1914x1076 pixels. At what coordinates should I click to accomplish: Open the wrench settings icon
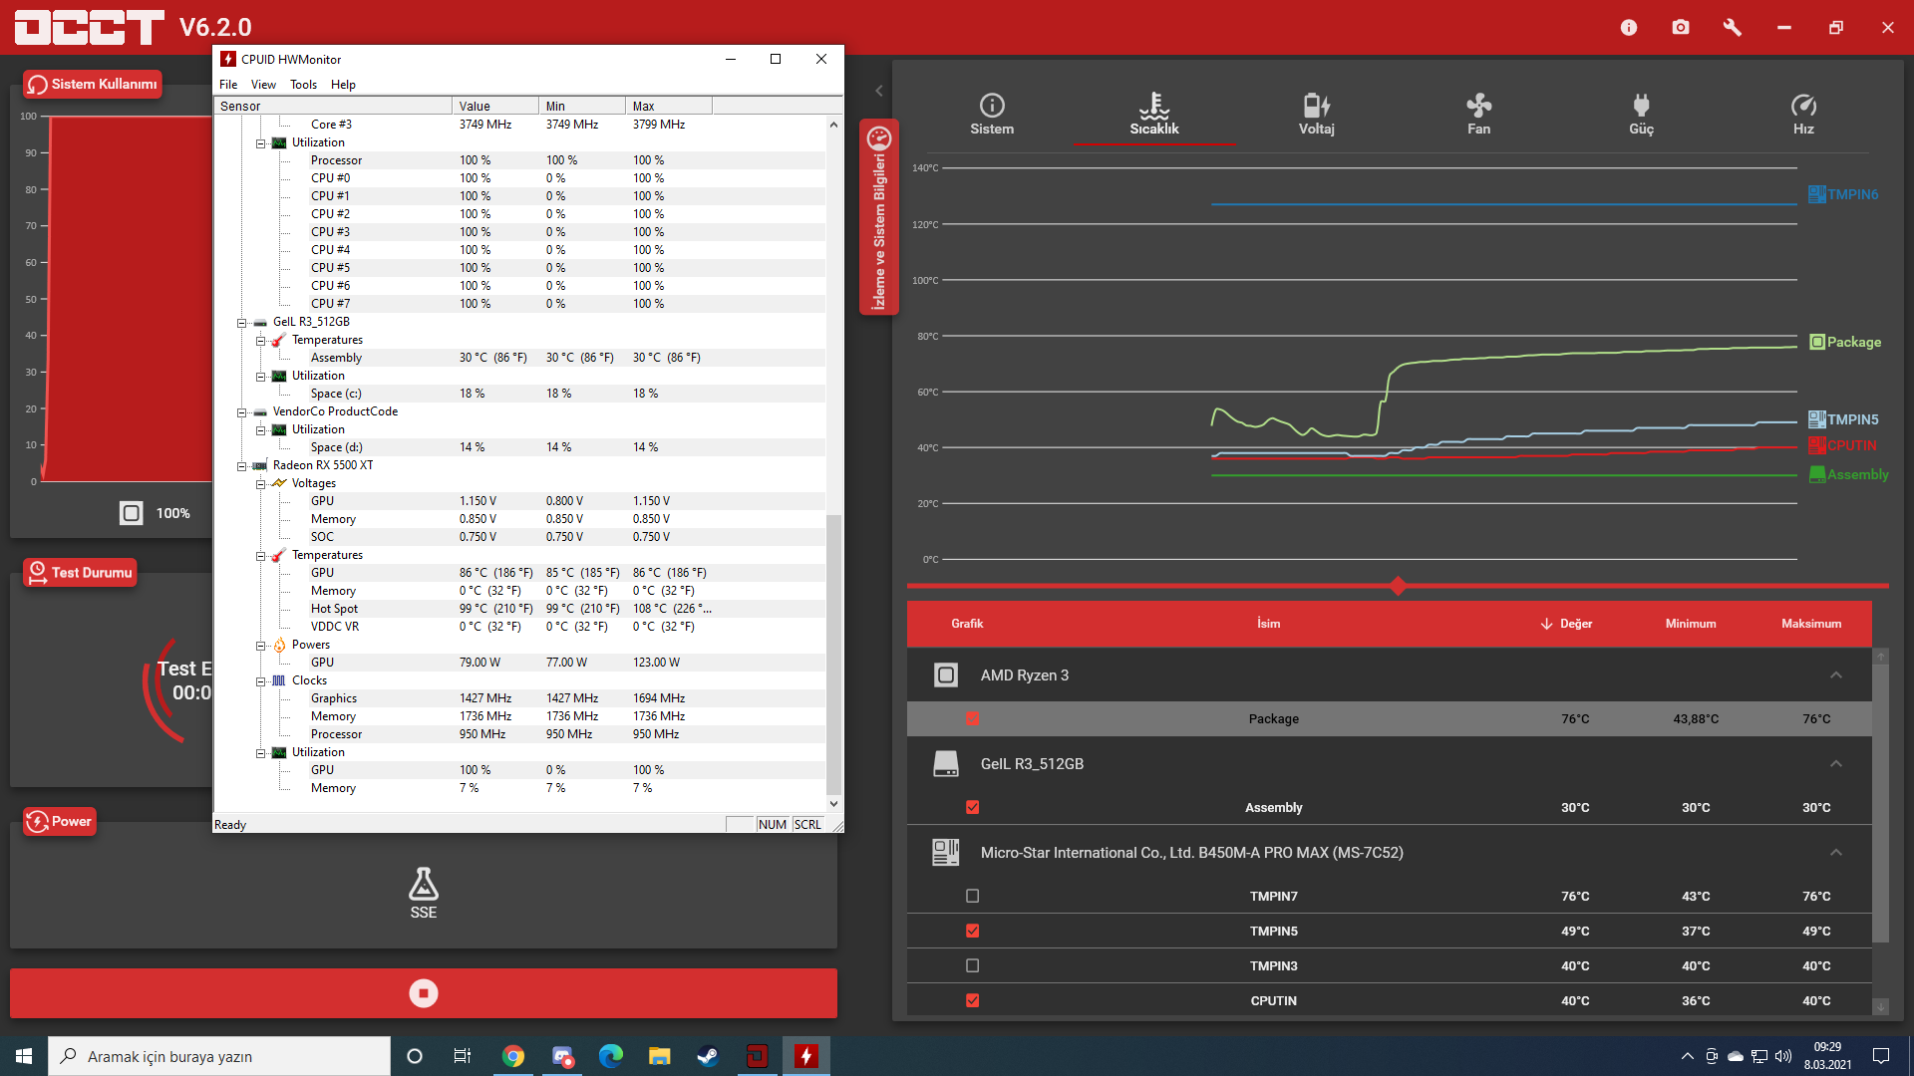point(1733,28)
